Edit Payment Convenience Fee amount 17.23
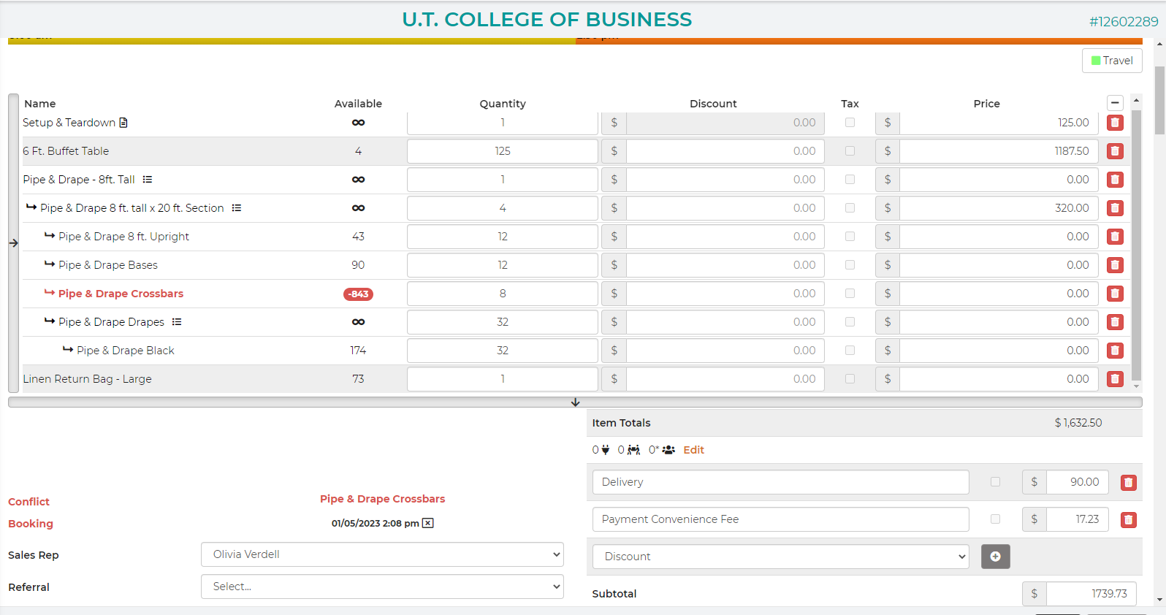1166x615 pixels. (x=1078, y=519)
